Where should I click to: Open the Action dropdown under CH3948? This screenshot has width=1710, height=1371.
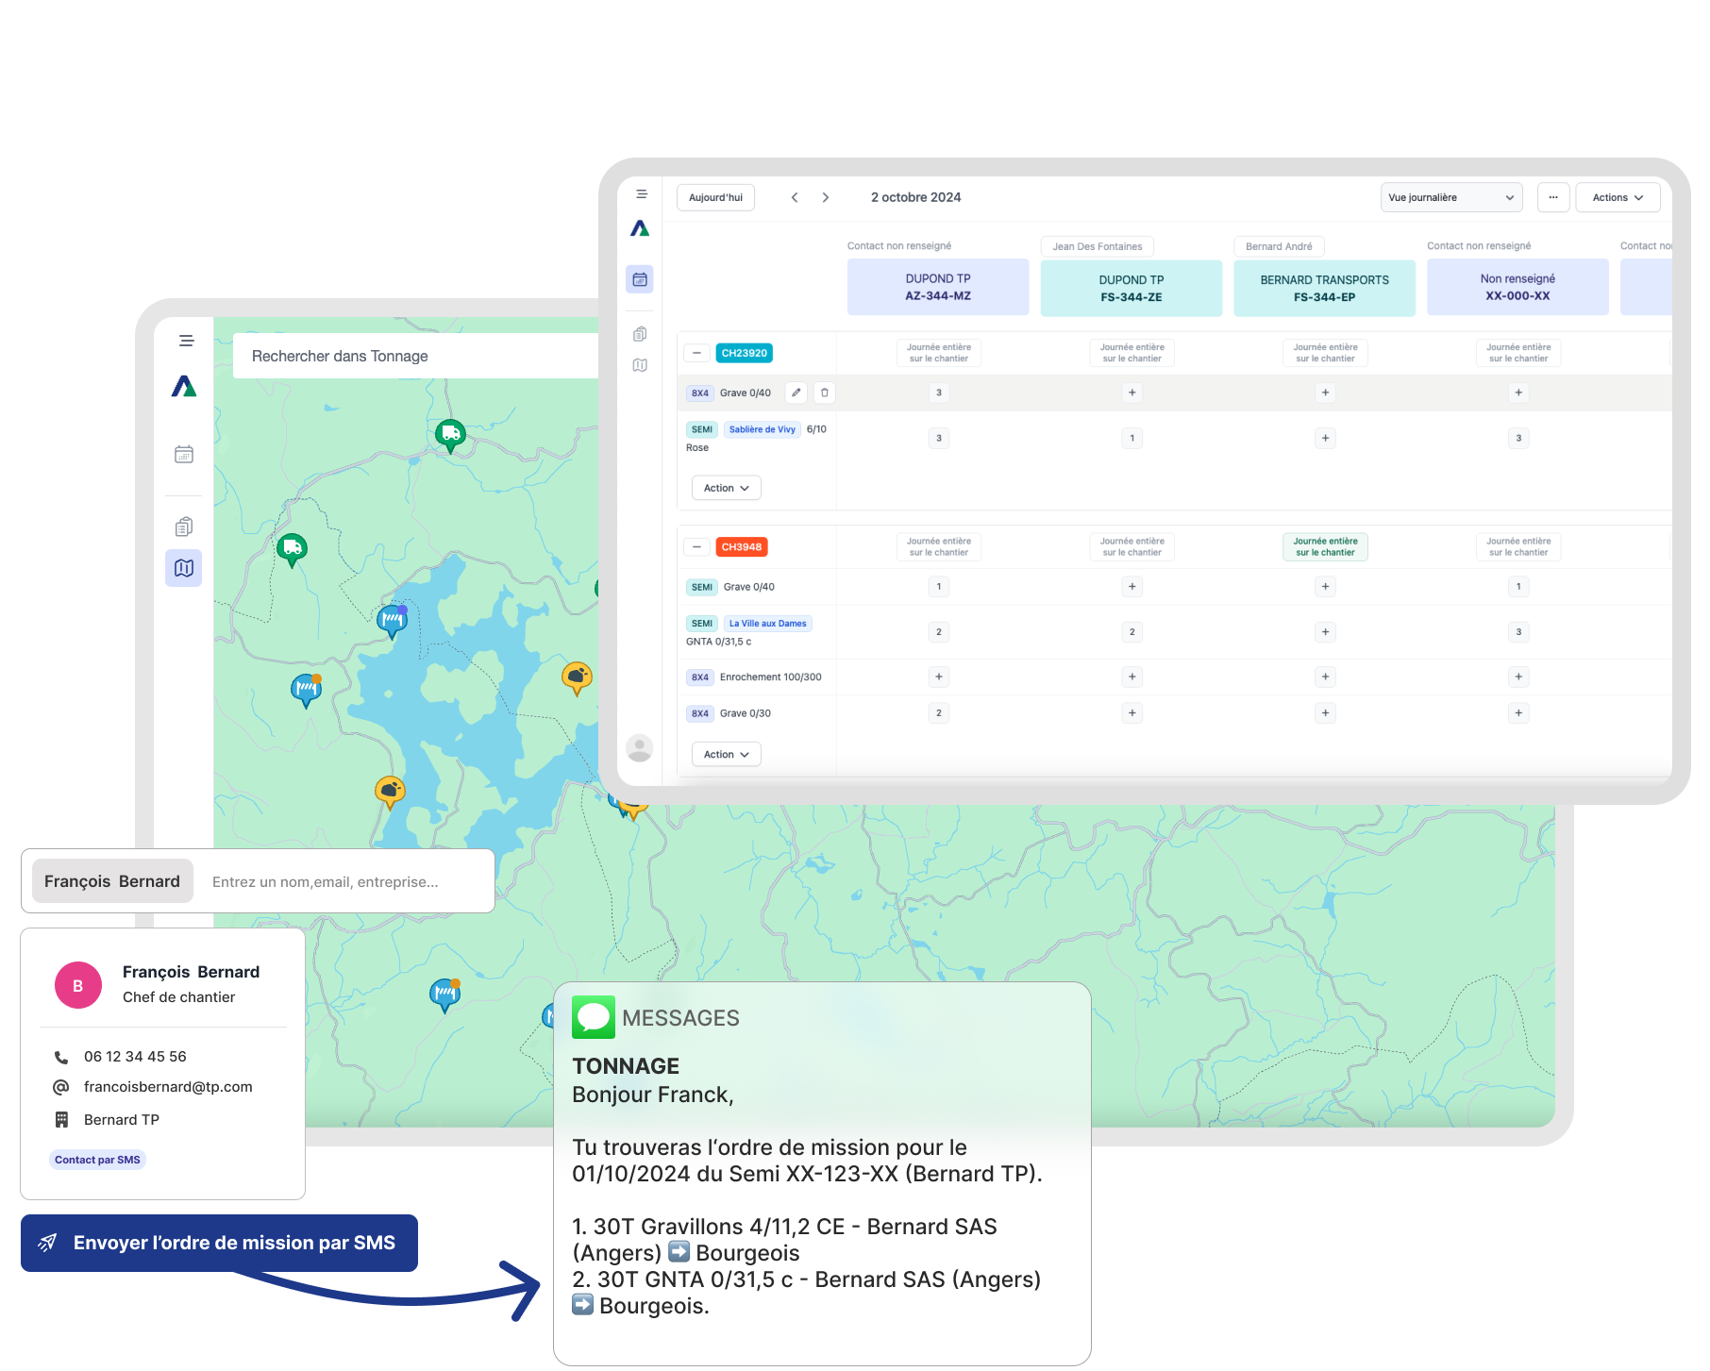(x=726, y=754)
